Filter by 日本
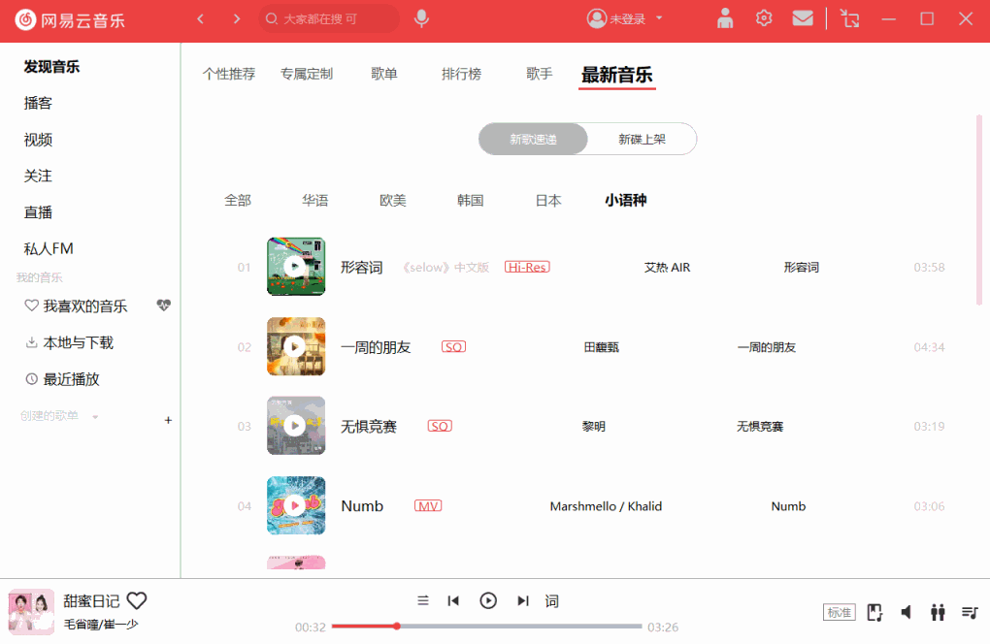The width and height of the screenshot is (990, 644). (548, 201)
